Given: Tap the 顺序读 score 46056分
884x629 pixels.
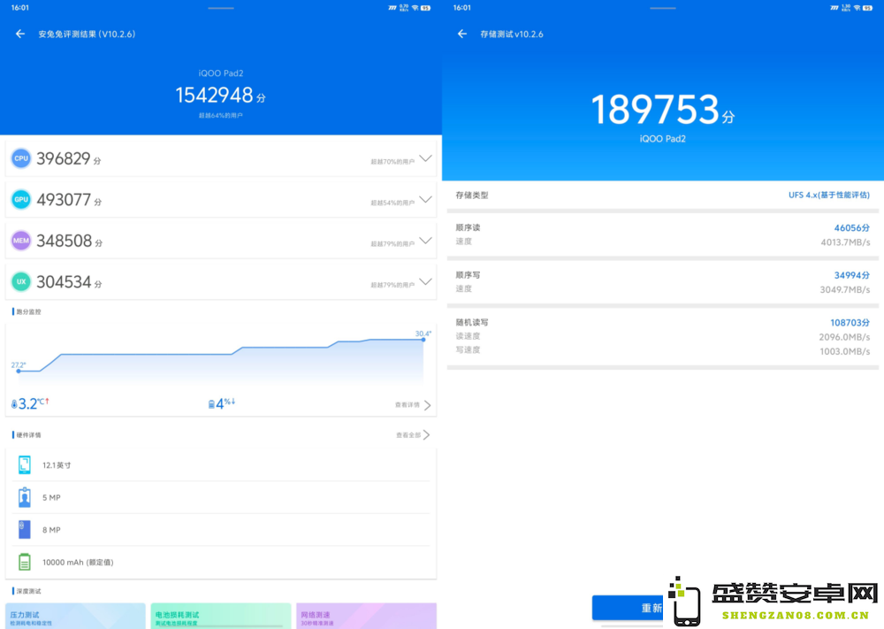Looking at the screenshot, I should [x=852, y=228].
